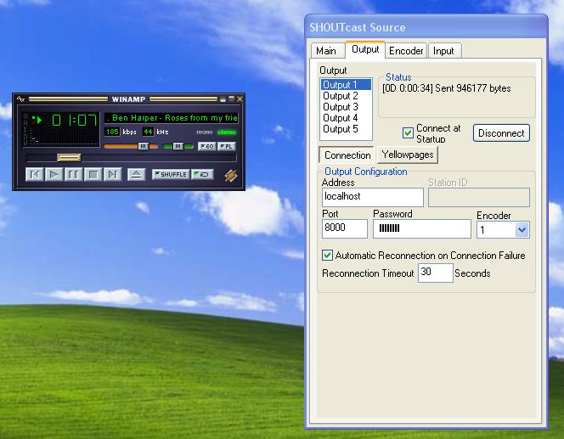The height and width of the screenshot is (439, 564).
Task: Toggle repeat mode in Winamp
Action: tap(202, 174)
